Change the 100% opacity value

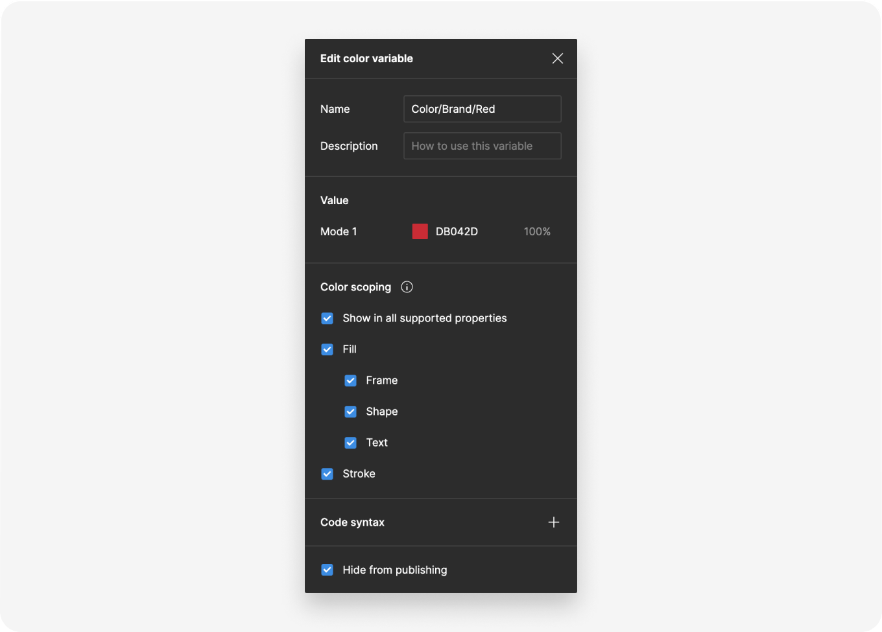click(x=537, y=231)
